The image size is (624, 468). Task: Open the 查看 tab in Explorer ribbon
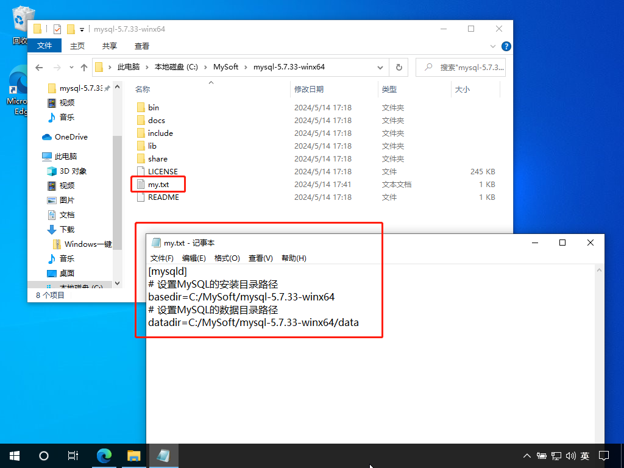pyautogui.click(x=142, y=46)
